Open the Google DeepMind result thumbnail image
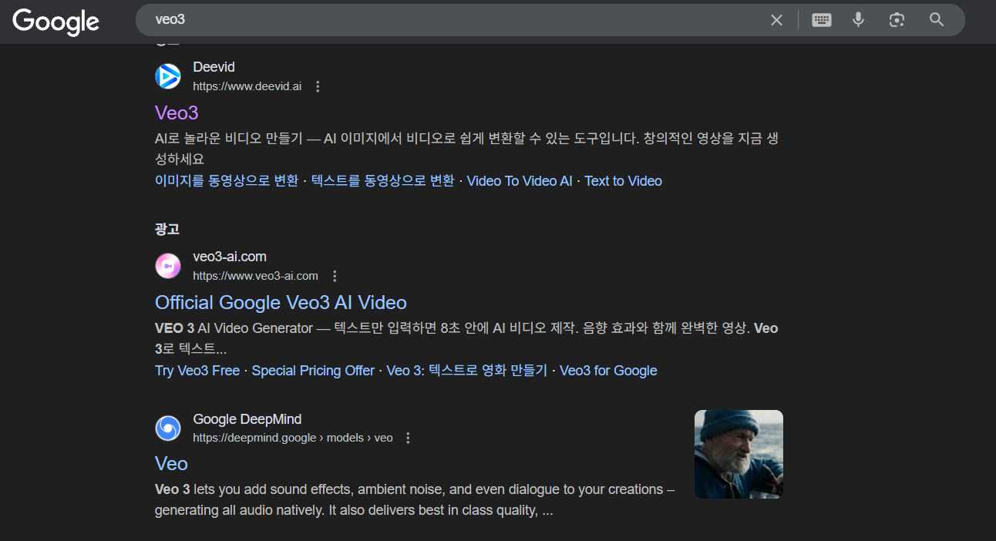 pyautogui.click(x=739, y=454)
